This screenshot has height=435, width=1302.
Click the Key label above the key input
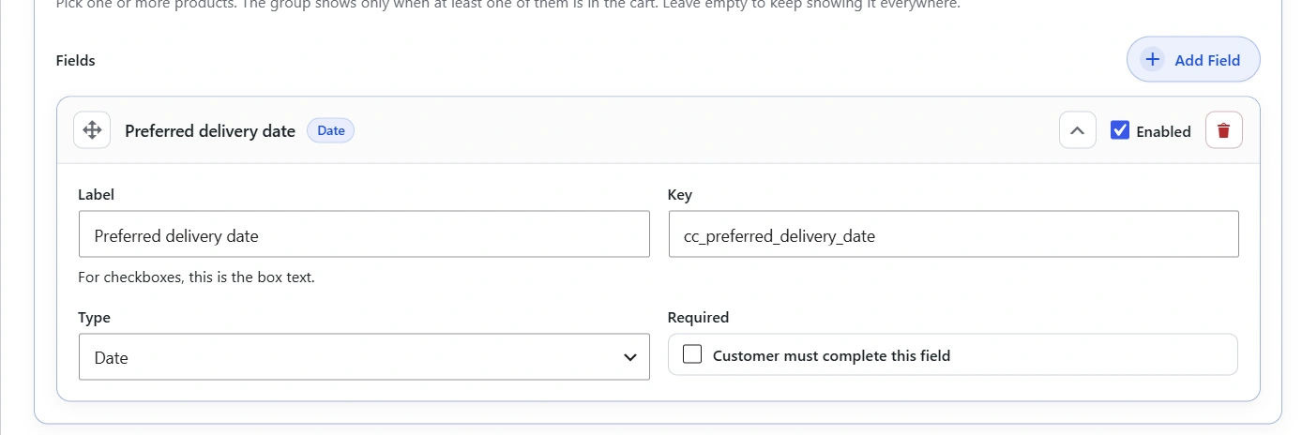tap(680, 195)
